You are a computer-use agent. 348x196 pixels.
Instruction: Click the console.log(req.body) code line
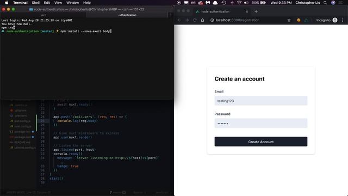point(77,121)
